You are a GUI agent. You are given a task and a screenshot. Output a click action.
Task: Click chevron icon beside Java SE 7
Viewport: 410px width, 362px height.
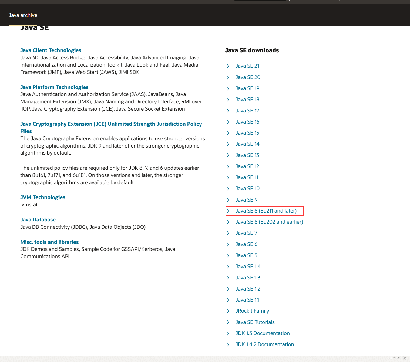click(228, 233)
